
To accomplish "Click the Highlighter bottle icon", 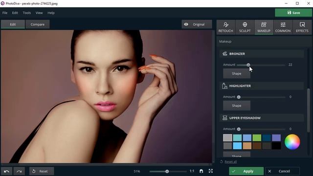I will coord(224,86).
